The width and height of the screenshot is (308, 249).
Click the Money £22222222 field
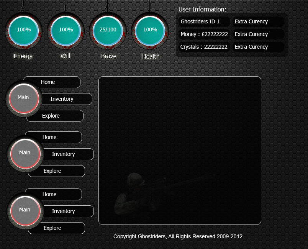click(x=204, y=34)
